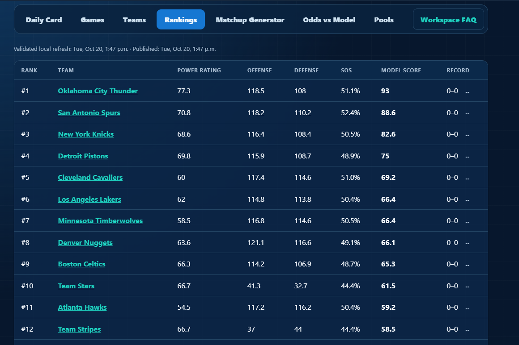The width and height of the screenshot is (519, 345).
Task: Open the Team Stripes link
Action: 80,329
